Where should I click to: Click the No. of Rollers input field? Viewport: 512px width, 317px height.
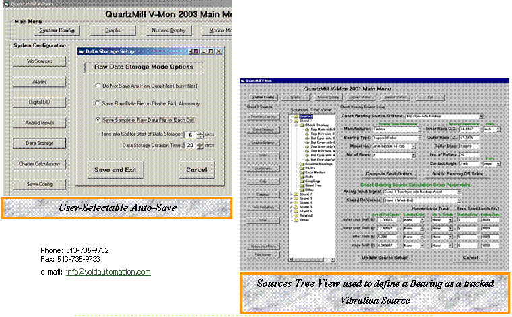click(x=470, y=155)
